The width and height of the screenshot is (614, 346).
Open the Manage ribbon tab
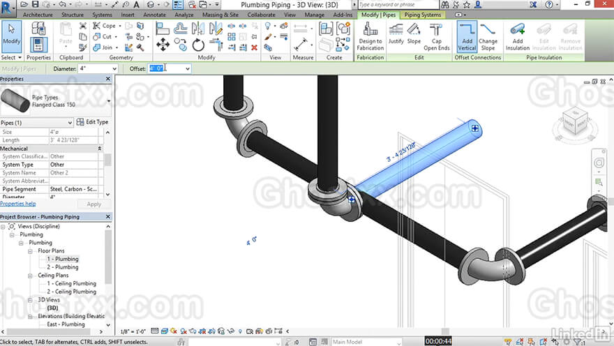point(314,15)
